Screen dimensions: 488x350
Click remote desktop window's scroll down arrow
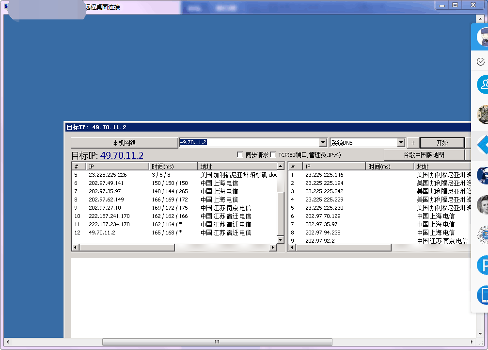(x=480, y=334)
